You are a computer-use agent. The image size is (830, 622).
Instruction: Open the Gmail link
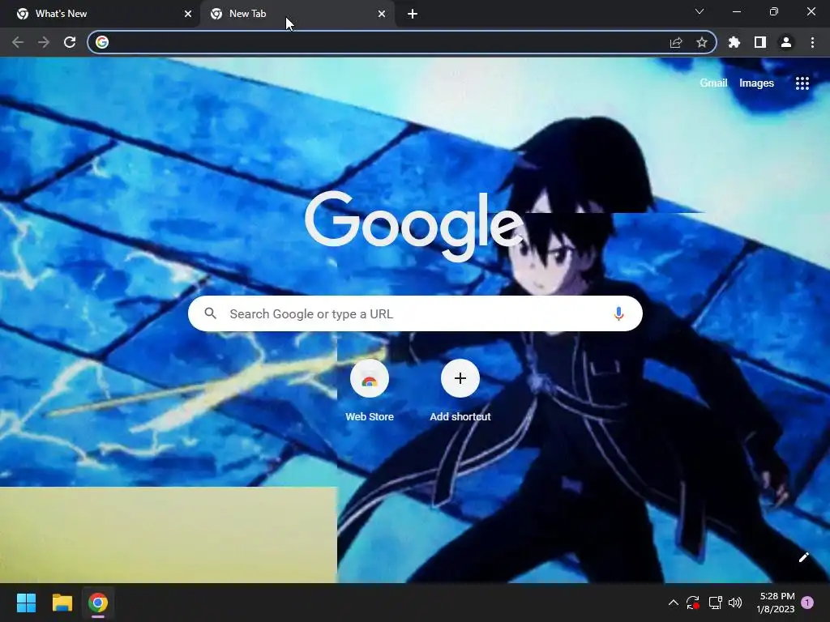[x=713, y=83]
